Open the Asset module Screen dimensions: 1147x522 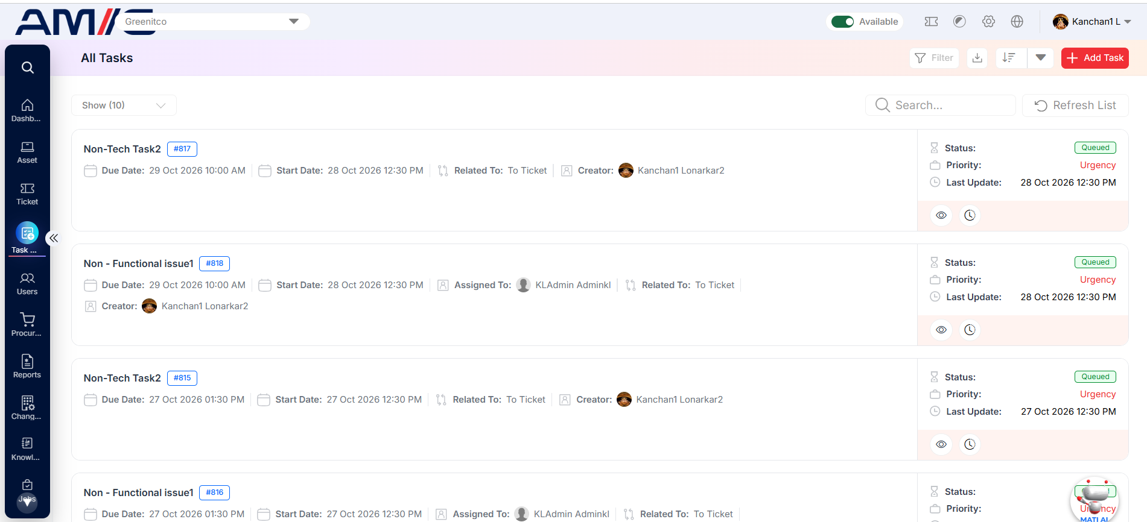tap(27, 152)
